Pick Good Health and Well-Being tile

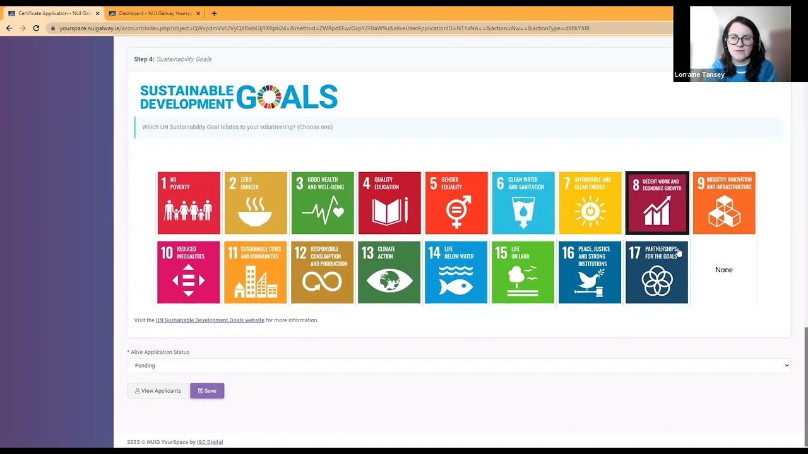pos(323,203)
